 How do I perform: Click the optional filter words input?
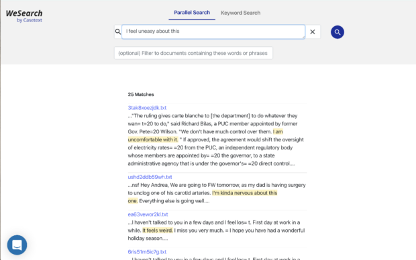[193, 53]
